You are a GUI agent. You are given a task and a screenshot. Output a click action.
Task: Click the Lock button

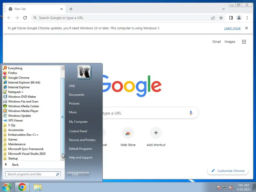pyautogui.click(x=75, y=174)
